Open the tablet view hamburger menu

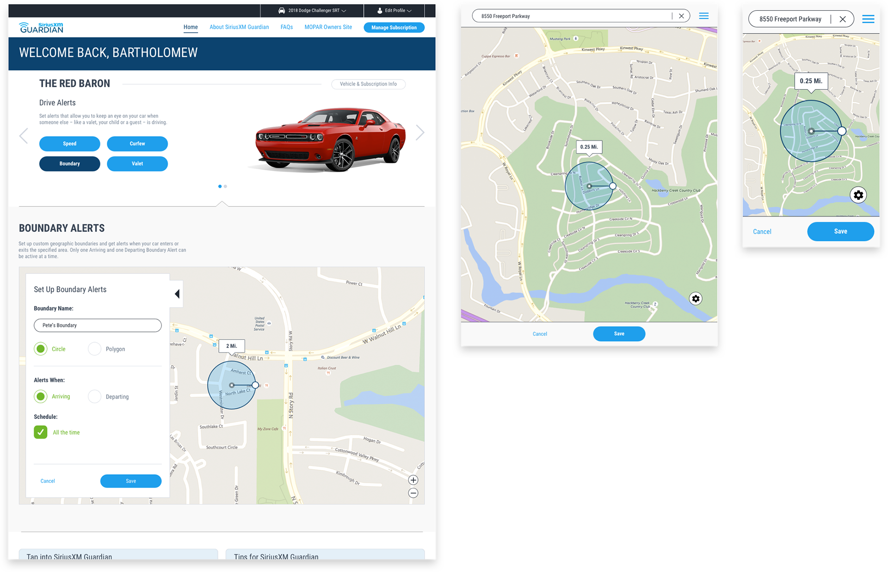pos(703,16)
